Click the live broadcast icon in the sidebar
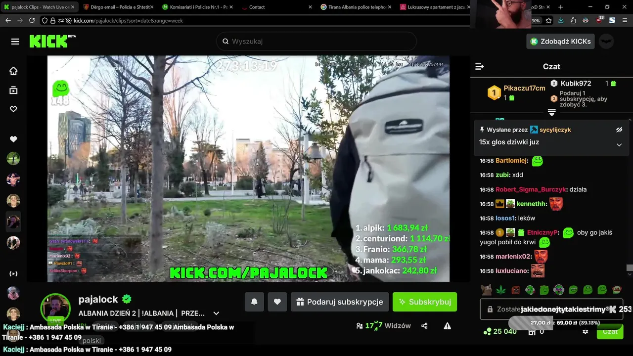Screen dimensions: 633x356 tap(13, 274)
